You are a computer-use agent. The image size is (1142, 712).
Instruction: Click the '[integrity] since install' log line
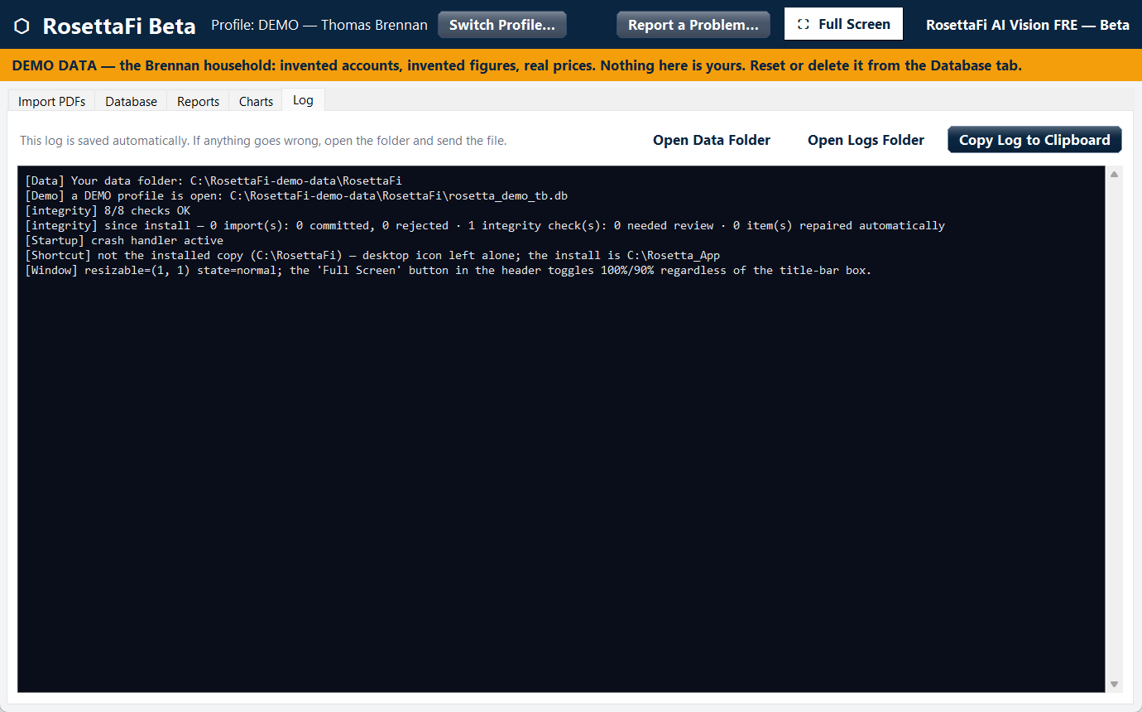click(x=485, y=225)
